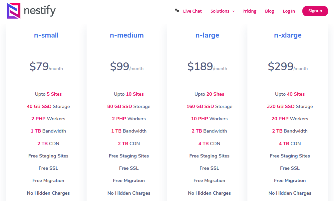Select the n-medium plan title
The image size is (334, 201).
point(127,35)
